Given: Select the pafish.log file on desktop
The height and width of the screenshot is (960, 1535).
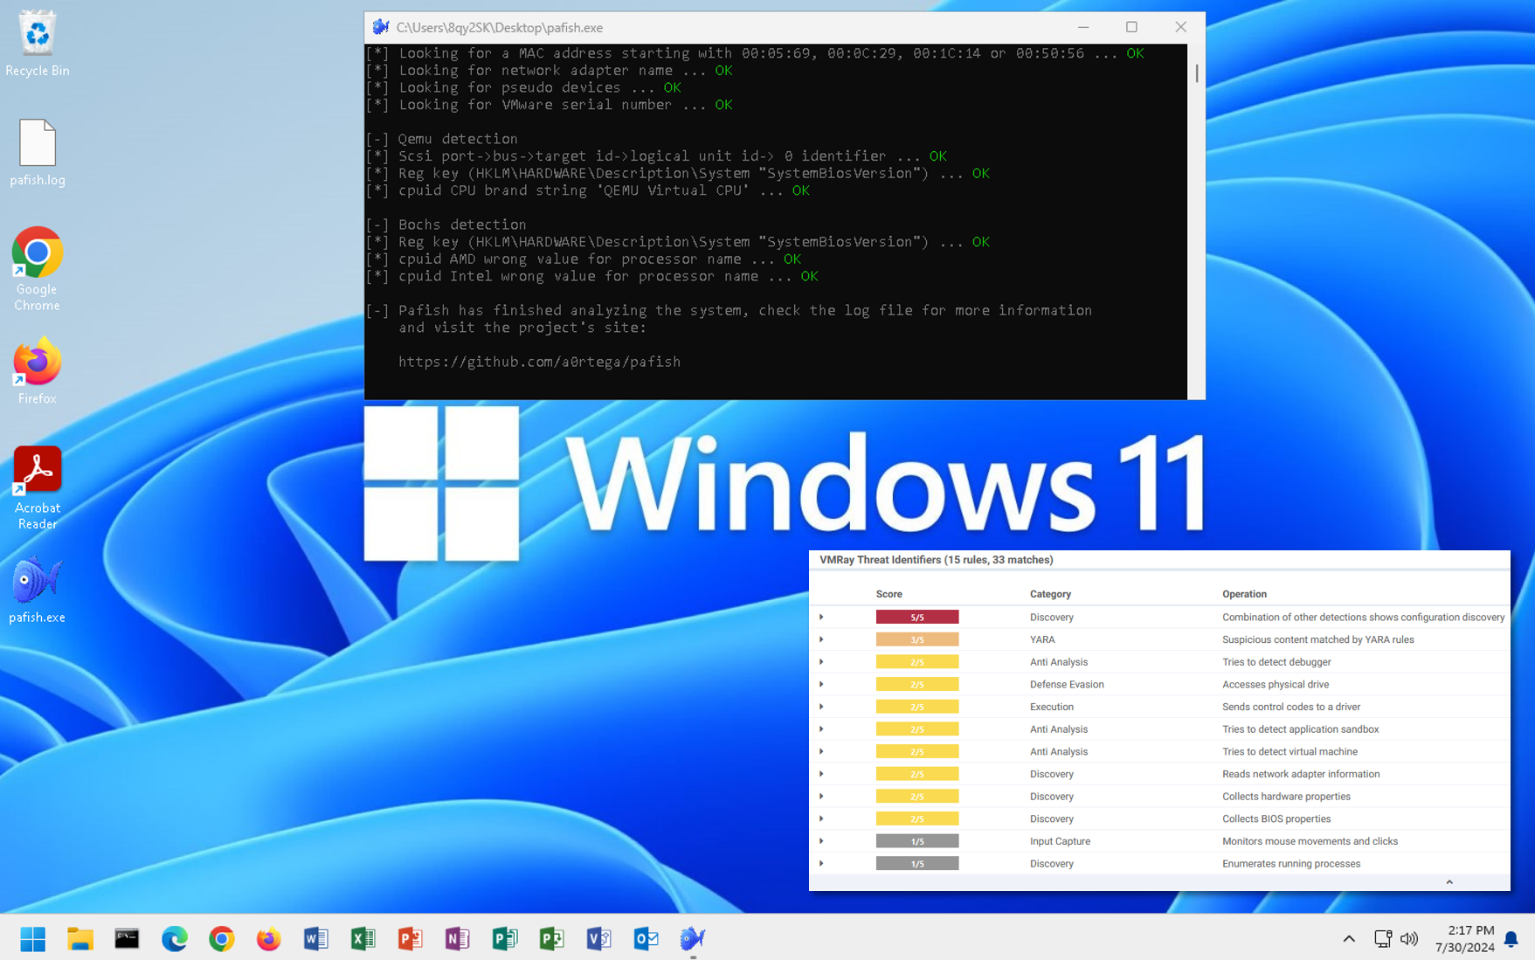Looking at the screenshot, I should click(x=37, y=153).
